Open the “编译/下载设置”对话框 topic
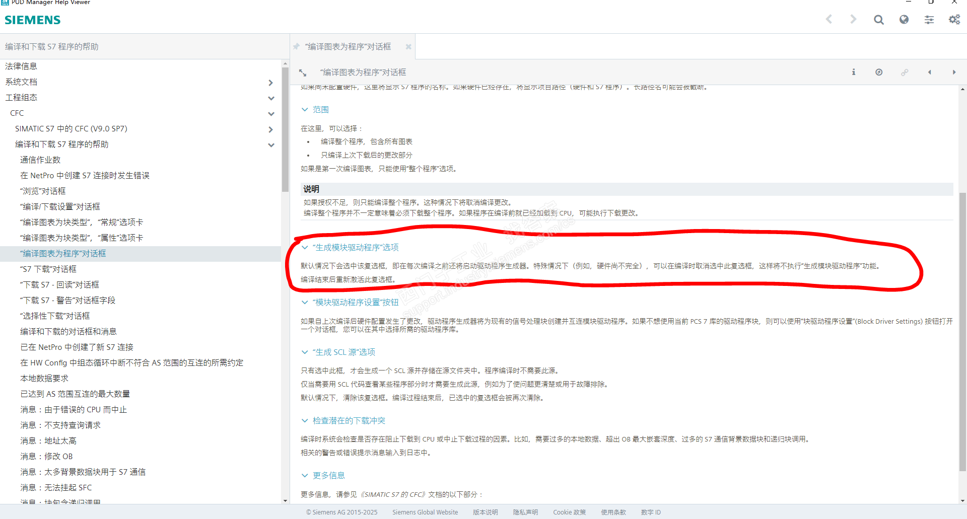967x519 pixels. point(60,206)
